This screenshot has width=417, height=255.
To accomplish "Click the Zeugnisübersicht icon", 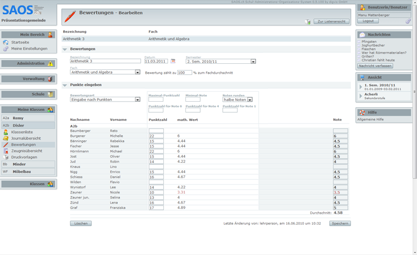I will coord(6,151).
